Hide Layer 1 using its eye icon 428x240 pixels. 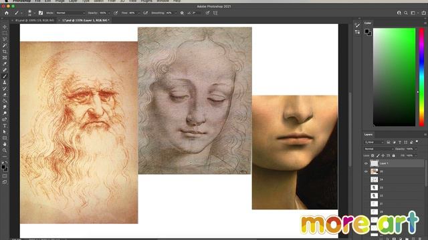[x=366, y=163]
